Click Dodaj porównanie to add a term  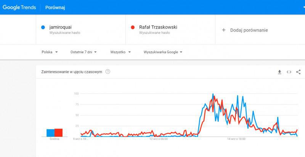point(249,30)
